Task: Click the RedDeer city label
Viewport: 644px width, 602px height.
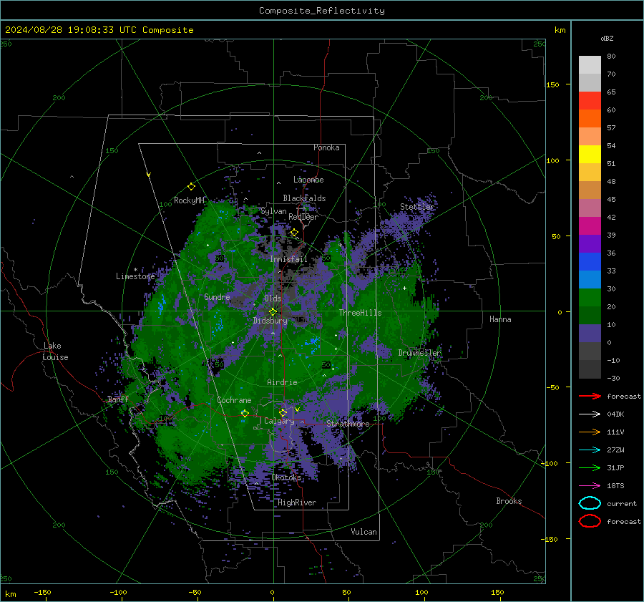Action: [303, 217]
